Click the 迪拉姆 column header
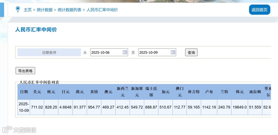This screenshot has width=278, height=135. point(255,92)
